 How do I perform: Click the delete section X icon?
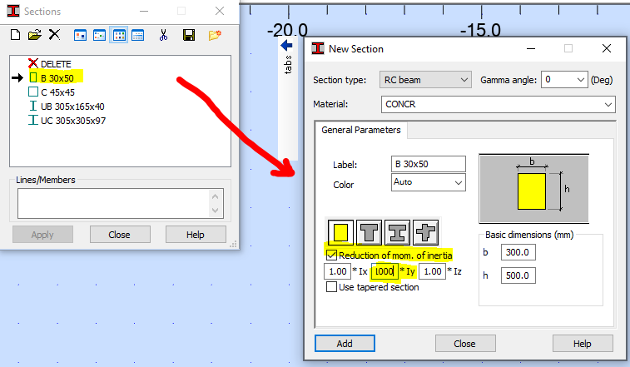54,35
